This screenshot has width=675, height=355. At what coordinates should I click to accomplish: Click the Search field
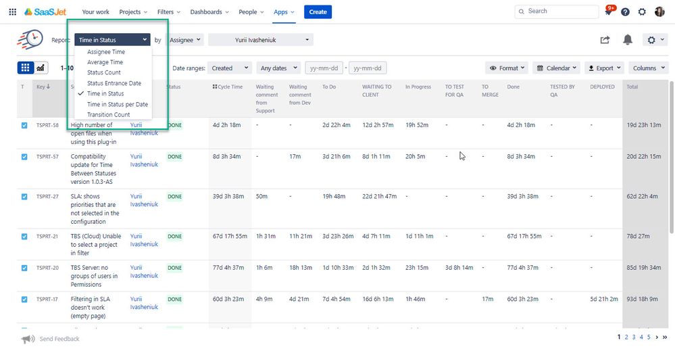click(x=557, y=11)
